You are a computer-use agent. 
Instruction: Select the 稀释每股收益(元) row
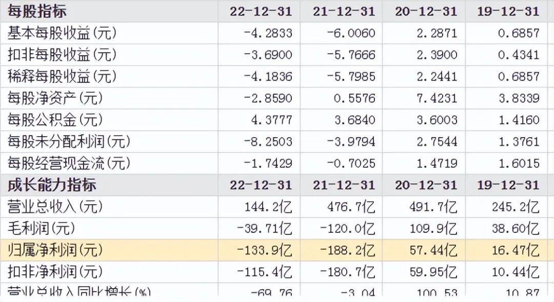(277, 76)
